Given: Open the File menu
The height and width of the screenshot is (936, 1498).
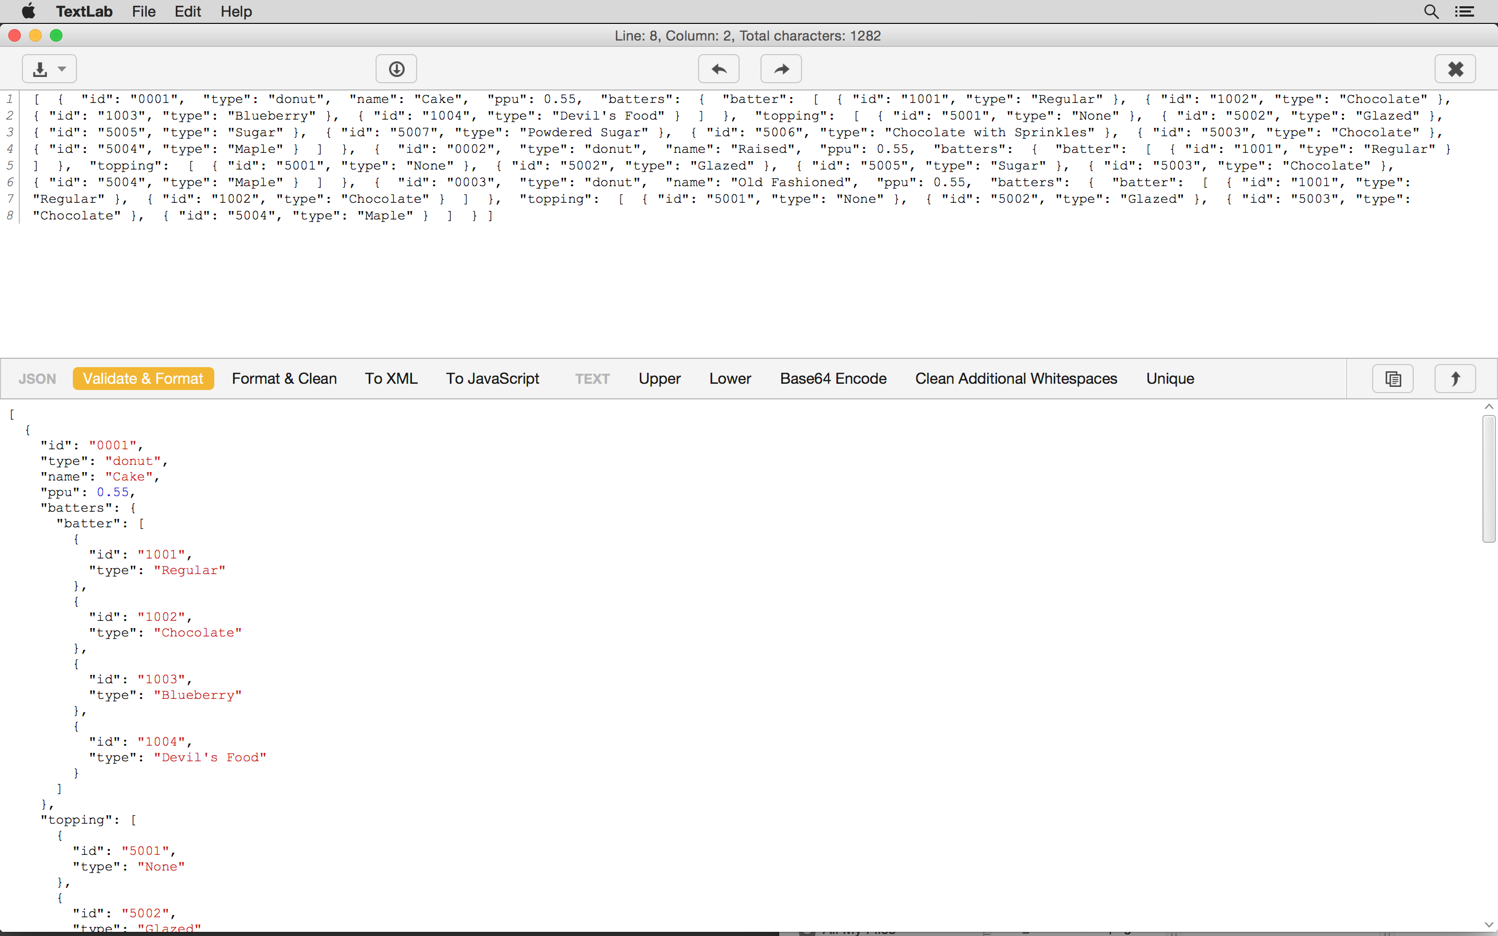Looking at the screenshot, I should (x=144, y=12).
